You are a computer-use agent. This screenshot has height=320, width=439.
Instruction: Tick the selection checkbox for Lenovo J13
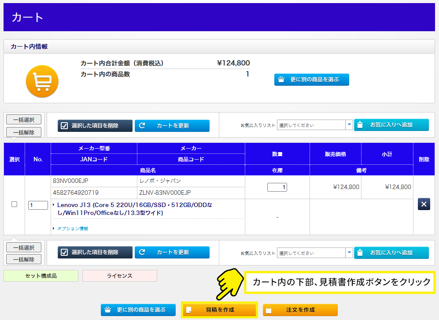click(14, 204)
